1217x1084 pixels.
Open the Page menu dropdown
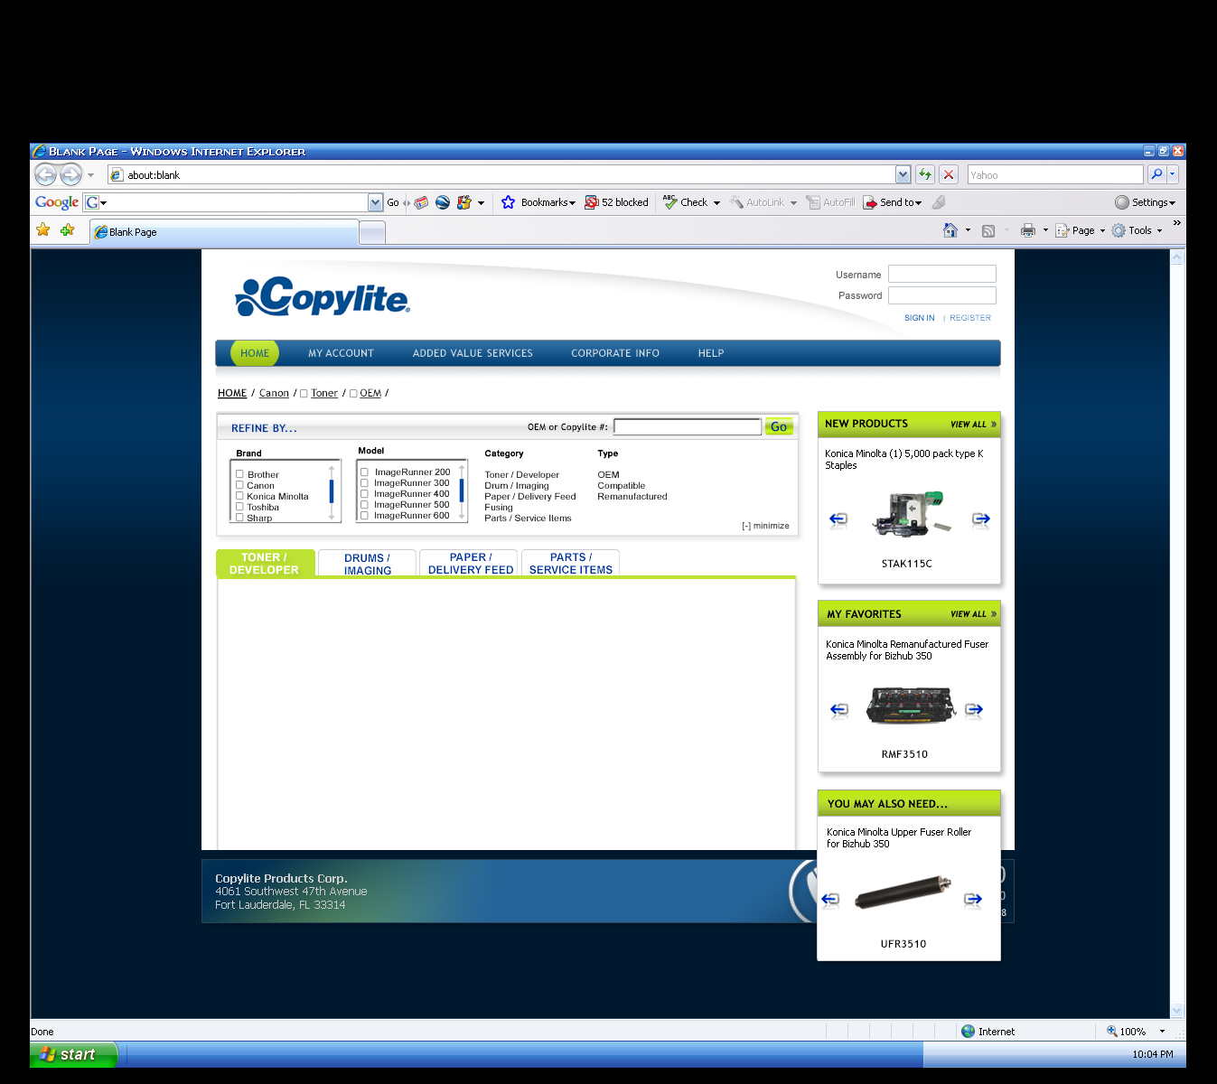pyautogui.click(x=1102, y=231)
